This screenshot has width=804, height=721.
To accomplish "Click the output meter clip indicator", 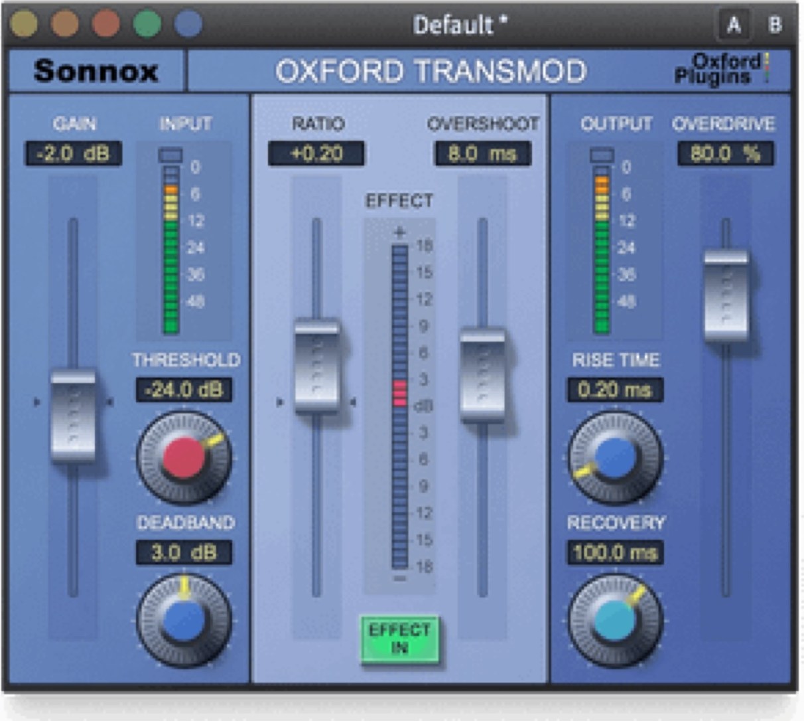I will (602, 155).
